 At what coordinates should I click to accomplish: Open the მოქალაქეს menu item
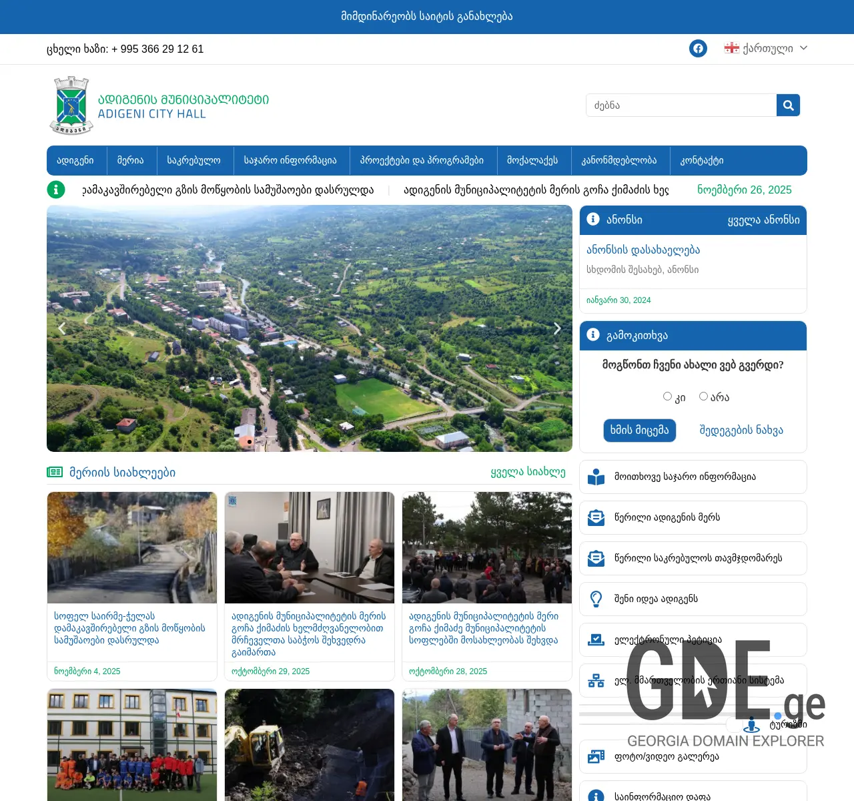coord(534,160)
